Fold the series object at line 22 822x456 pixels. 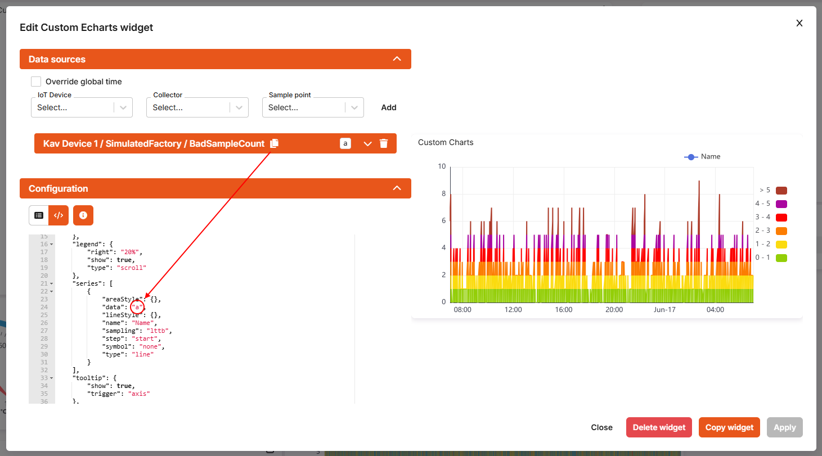pos(51,292)
